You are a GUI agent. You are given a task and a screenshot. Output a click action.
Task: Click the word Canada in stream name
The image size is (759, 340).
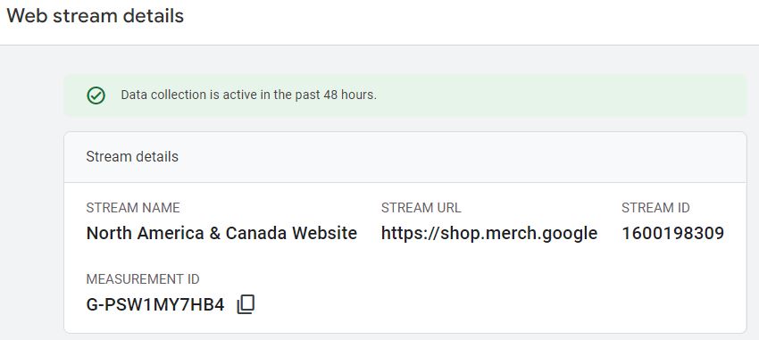click(256, 234)
